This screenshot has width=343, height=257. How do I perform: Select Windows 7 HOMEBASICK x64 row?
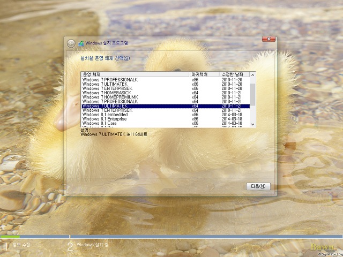166,93
